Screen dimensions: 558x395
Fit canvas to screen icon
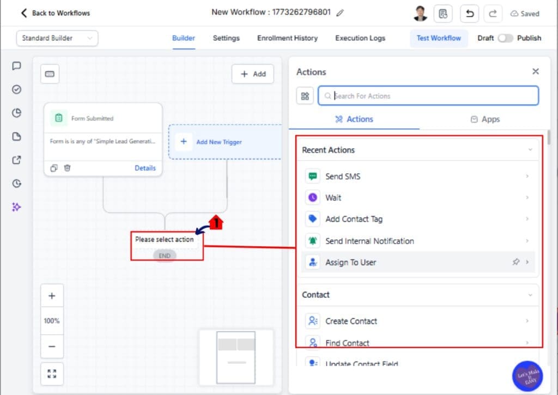pos(52,374)
